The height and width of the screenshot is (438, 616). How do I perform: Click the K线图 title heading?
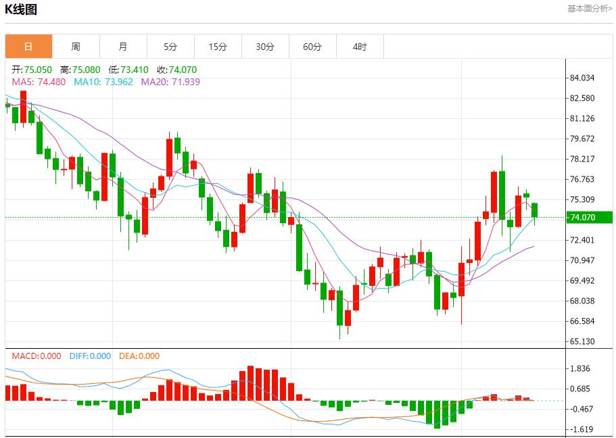click(21, 9)
